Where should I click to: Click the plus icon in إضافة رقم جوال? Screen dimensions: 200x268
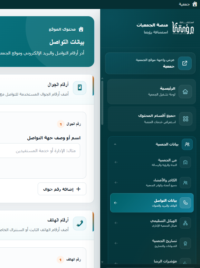click(78, 189)
